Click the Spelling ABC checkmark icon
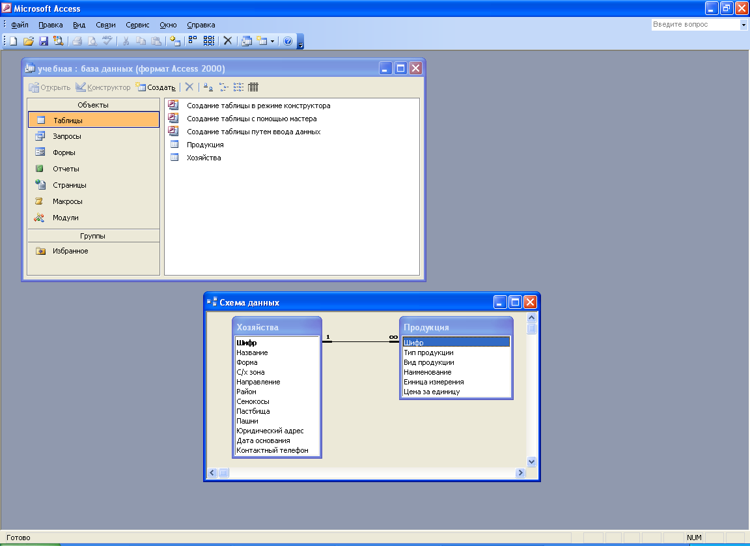 point(107,41)
